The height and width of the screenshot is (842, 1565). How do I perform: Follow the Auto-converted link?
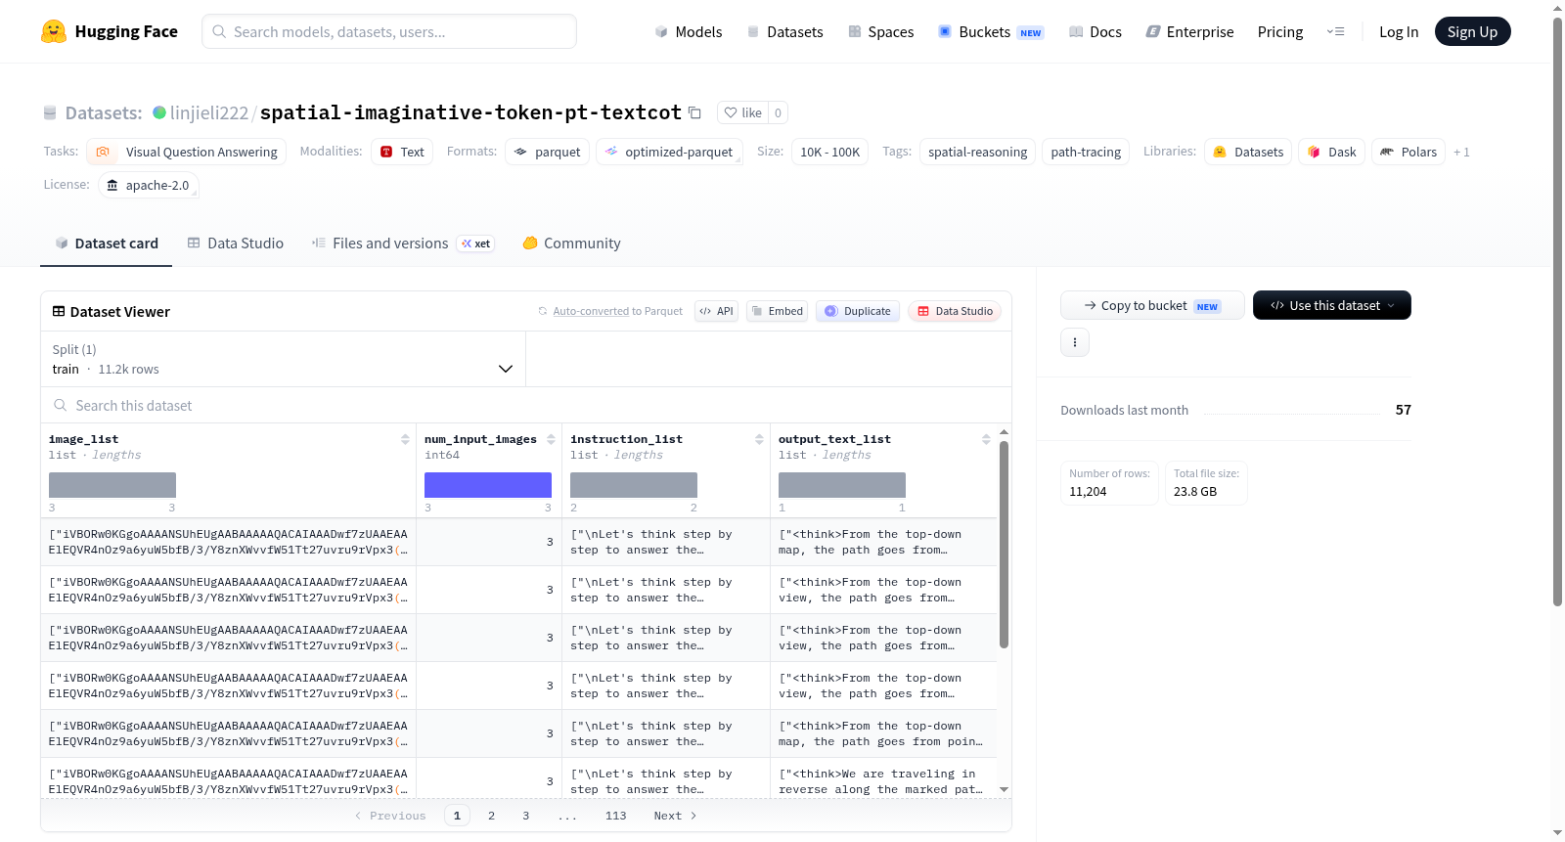tap(591, 311)
